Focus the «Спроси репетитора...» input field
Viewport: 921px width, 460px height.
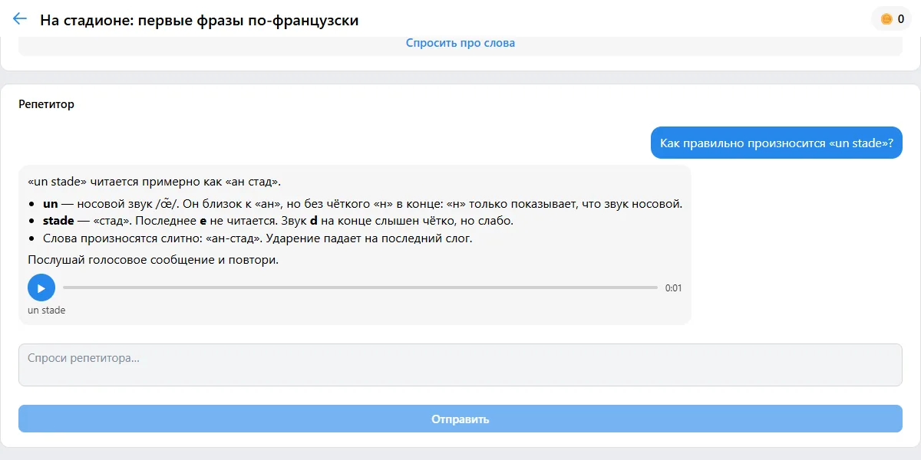point(460,365)
